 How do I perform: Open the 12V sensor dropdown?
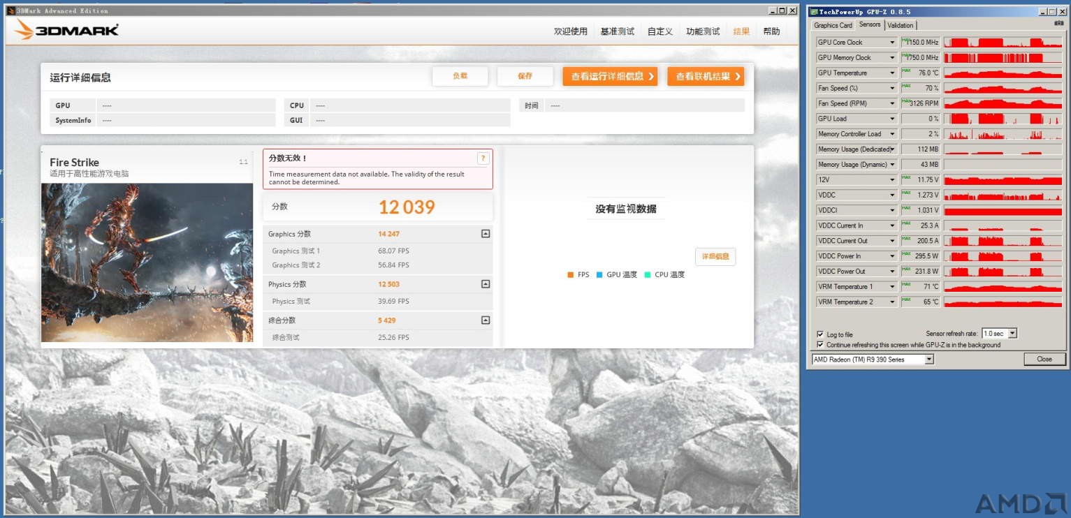pos(892,180)
